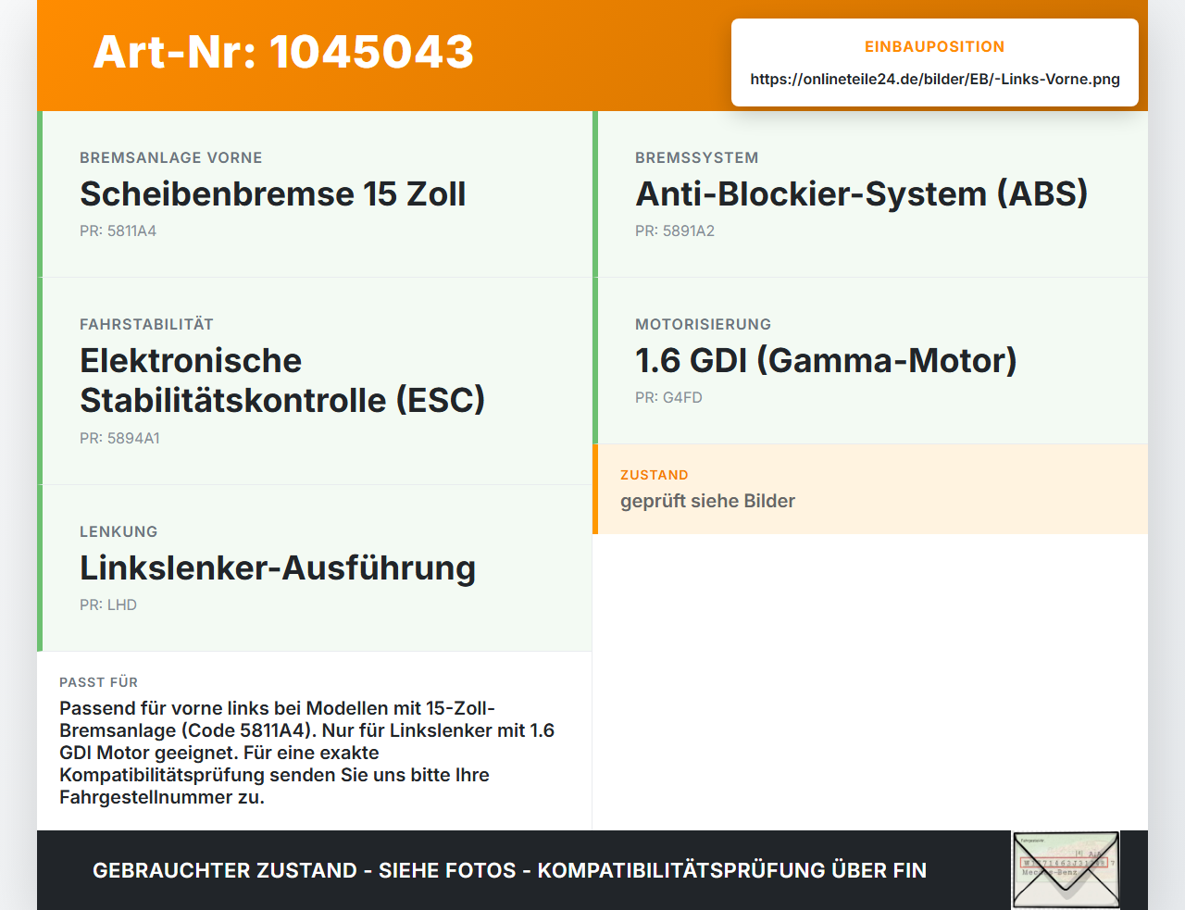Click the PR: 5891A2 code
Image resolution: width=1185 pixels, height=910 pixels.
coord(675,231)
